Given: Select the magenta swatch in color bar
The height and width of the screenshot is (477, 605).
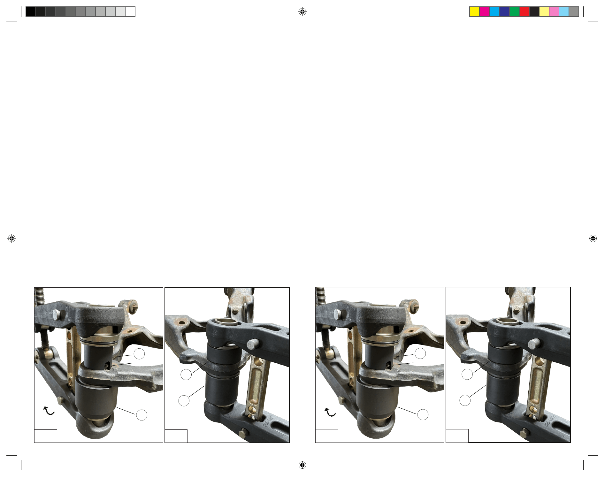Looking at the screenshot, I should tap(484, 12).
